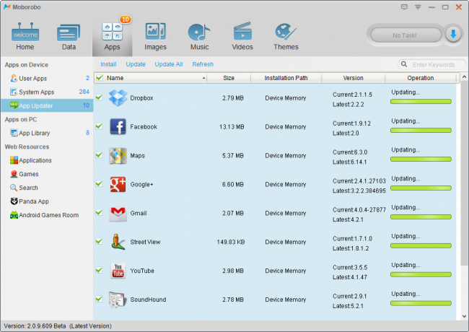Screen dimensions: 469x332
Task: Click the YouTube app icon
Action: click(x=118, y=271)
